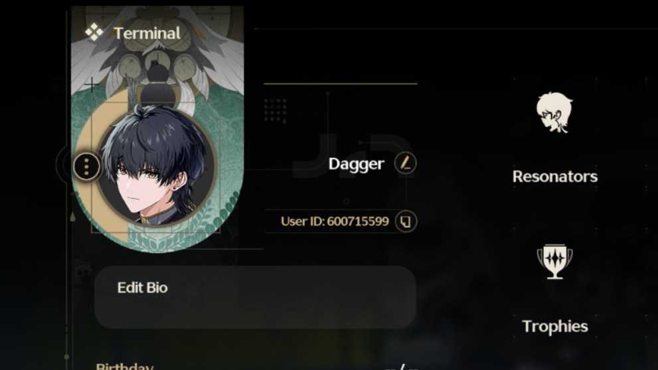Click the User ID 600715599 text
The height and width of the screenshot is (370, 658).
point(335,221)
